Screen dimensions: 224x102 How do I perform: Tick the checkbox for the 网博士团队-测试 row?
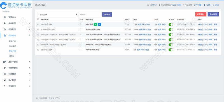38,50
